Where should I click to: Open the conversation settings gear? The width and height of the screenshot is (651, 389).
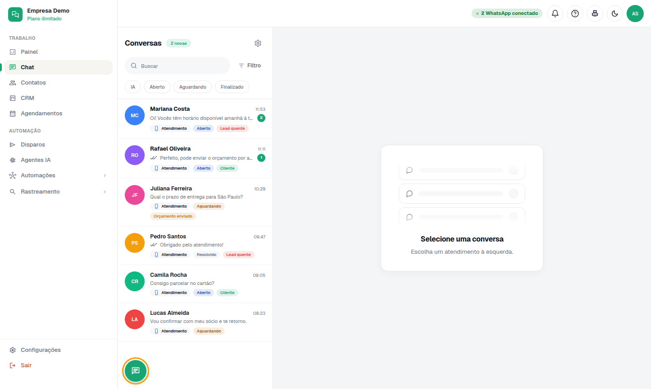click(258, 43)
